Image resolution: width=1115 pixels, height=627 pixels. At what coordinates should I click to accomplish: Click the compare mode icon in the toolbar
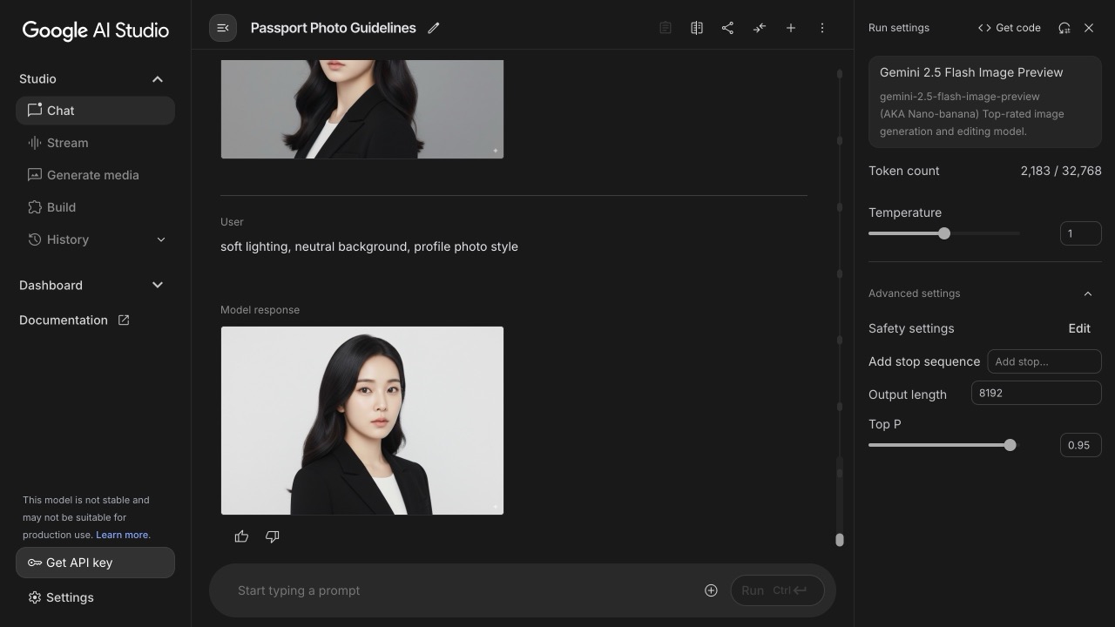pos(697,28)
